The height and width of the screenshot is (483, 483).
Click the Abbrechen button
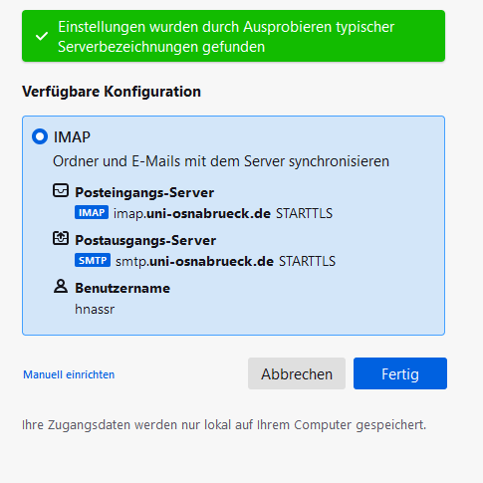click(x=297, y=373)
